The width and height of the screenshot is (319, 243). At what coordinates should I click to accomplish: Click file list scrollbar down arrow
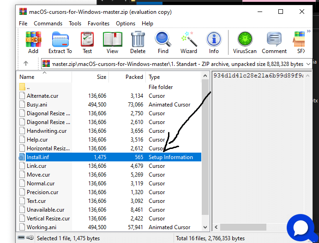click(205, 227)
